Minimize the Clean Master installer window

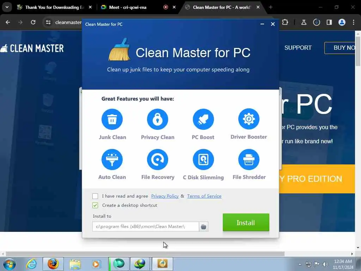coord(262,24)
